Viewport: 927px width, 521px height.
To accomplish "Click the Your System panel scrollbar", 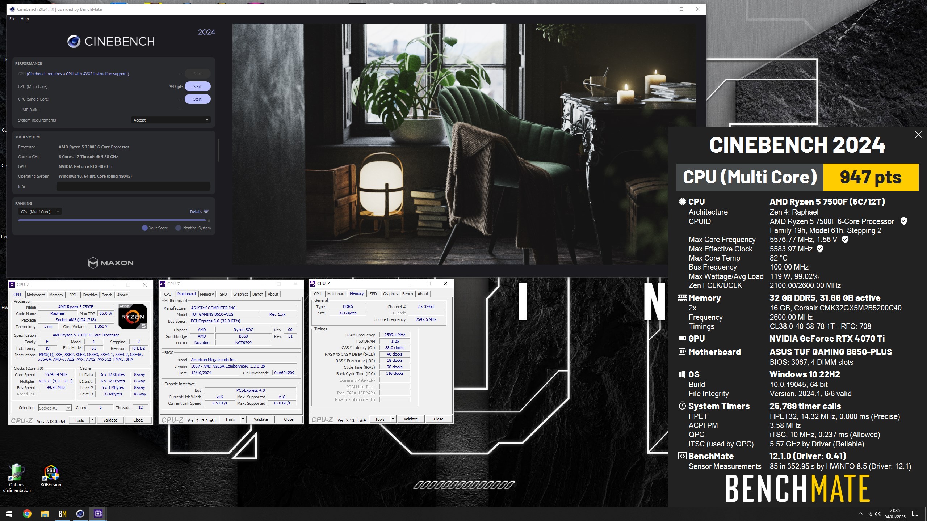I will (x=218, y=150).
